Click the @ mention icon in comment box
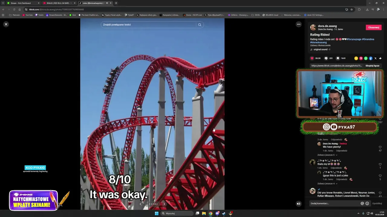This screenshot has width=387, height=217. [x=362, y=203]
